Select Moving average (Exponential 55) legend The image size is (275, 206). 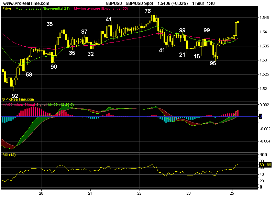[x=101, y=8]
